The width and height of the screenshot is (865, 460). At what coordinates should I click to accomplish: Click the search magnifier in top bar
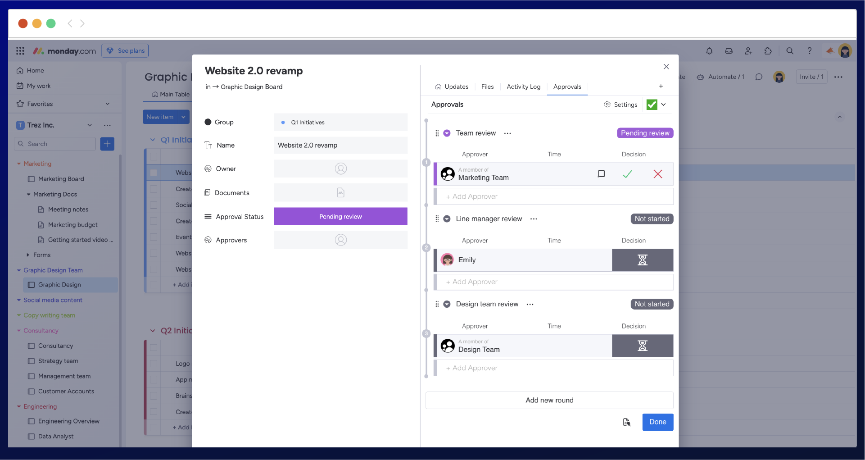(x=789, y=51)
